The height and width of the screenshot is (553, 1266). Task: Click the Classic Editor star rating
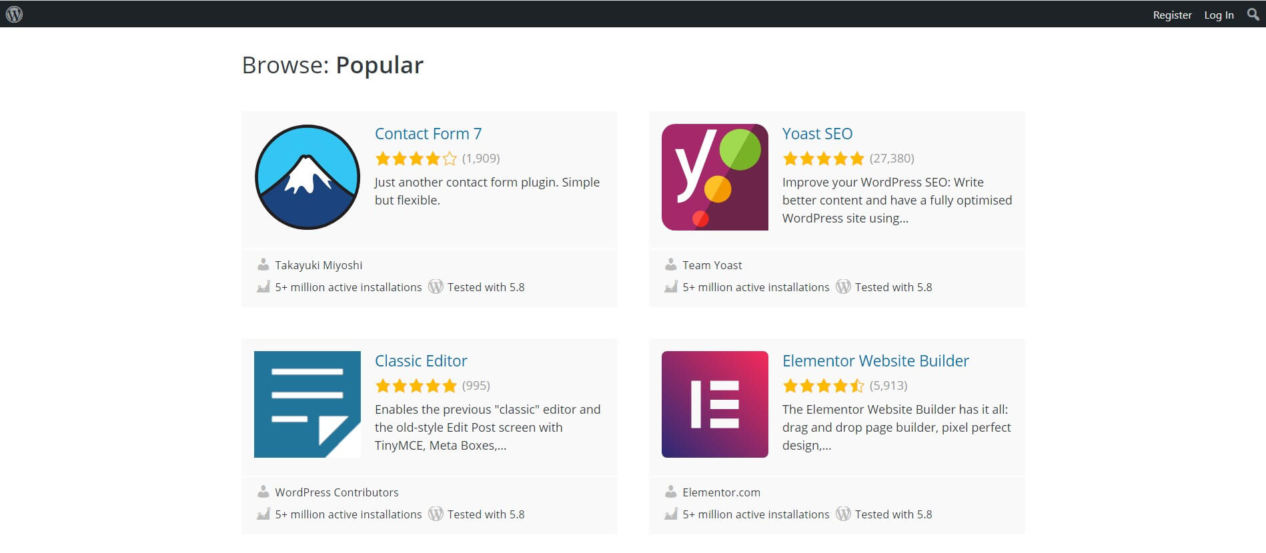416,386
